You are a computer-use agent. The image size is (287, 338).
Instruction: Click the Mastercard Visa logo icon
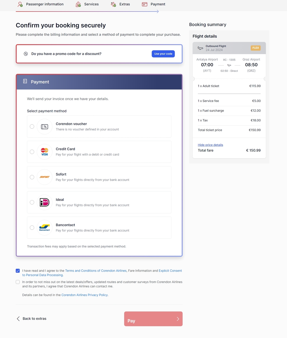click(x=45, y=152)
